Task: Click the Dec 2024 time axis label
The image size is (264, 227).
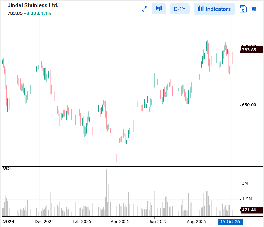Action: tap(44, 222)
